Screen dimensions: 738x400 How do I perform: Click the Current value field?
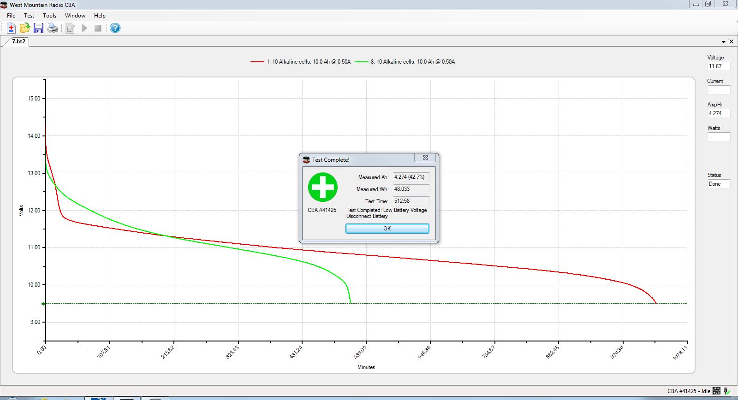click(x=719, y=90)
